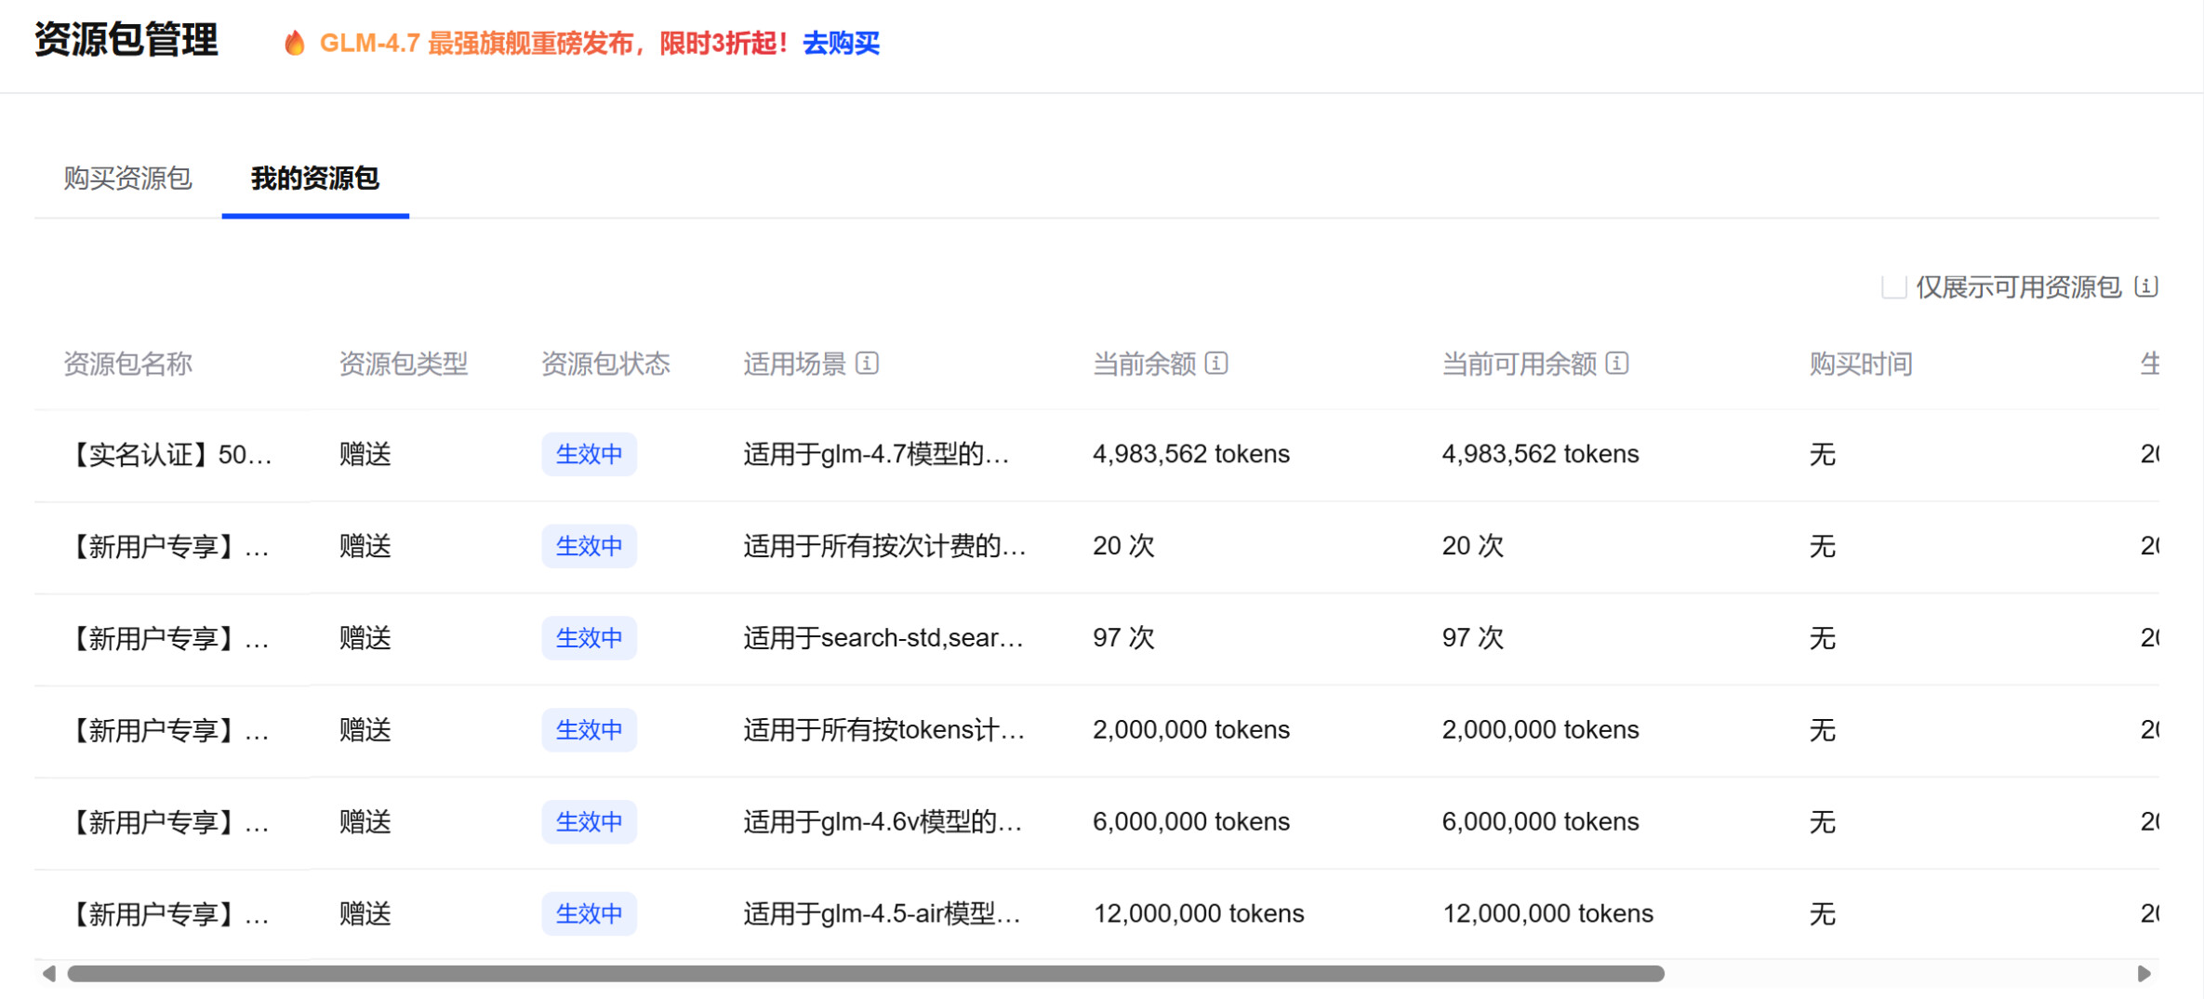Click info icon next to 当前余额 header
The width and height of the screenshot is (2204, 999).
click(x=1216, y=363)
